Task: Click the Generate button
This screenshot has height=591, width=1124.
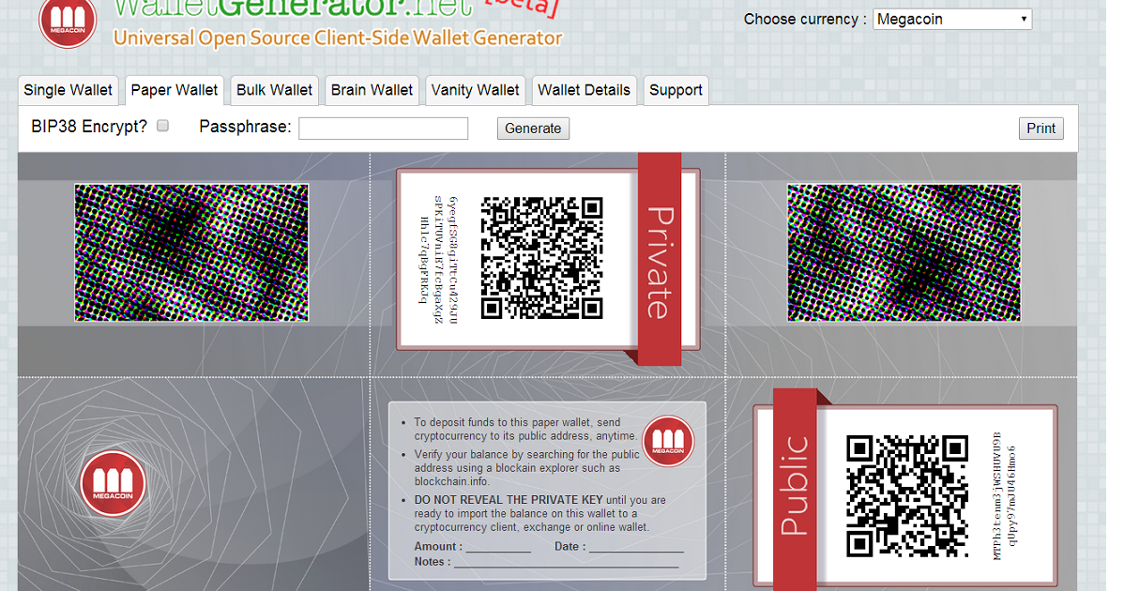Action: pyautogui.click(x=533, y=129)
